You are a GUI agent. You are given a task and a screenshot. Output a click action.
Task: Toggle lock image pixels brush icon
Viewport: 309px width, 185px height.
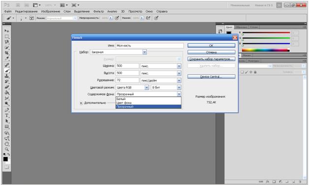click(247, 72)
